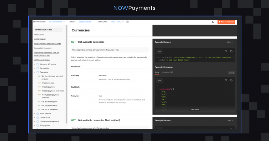269x141 pixels.
Task: Open the Double Column layout dropdown
Action: click(86, 22)
